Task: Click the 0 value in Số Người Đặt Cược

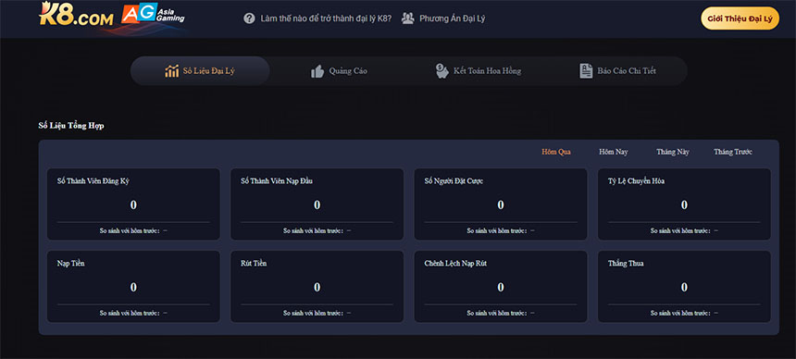Action: click(x=501, y=205)
